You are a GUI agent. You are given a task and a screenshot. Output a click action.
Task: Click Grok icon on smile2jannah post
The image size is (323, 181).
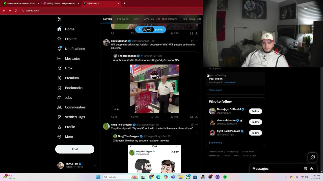point(192,41)
